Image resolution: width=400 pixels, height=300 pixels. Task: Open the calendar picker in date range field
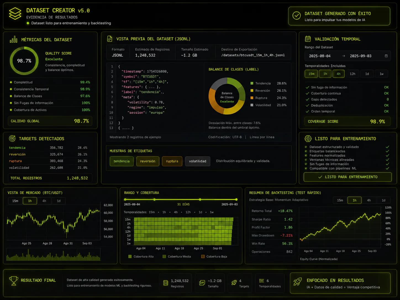386,56
